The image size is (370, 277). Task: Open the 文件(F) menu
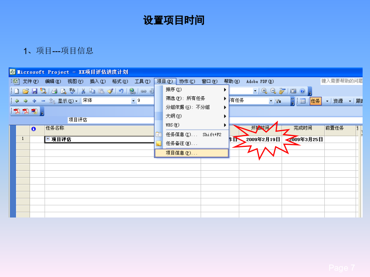pos(30,82)
